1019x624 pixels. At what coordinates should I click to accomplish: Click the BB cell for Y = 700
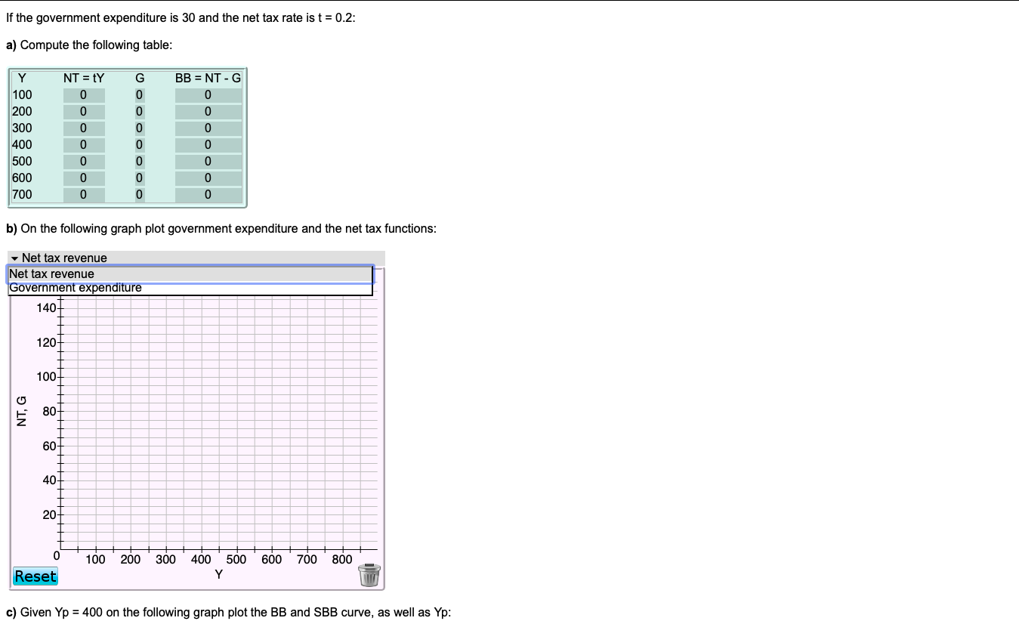(208, 194)
